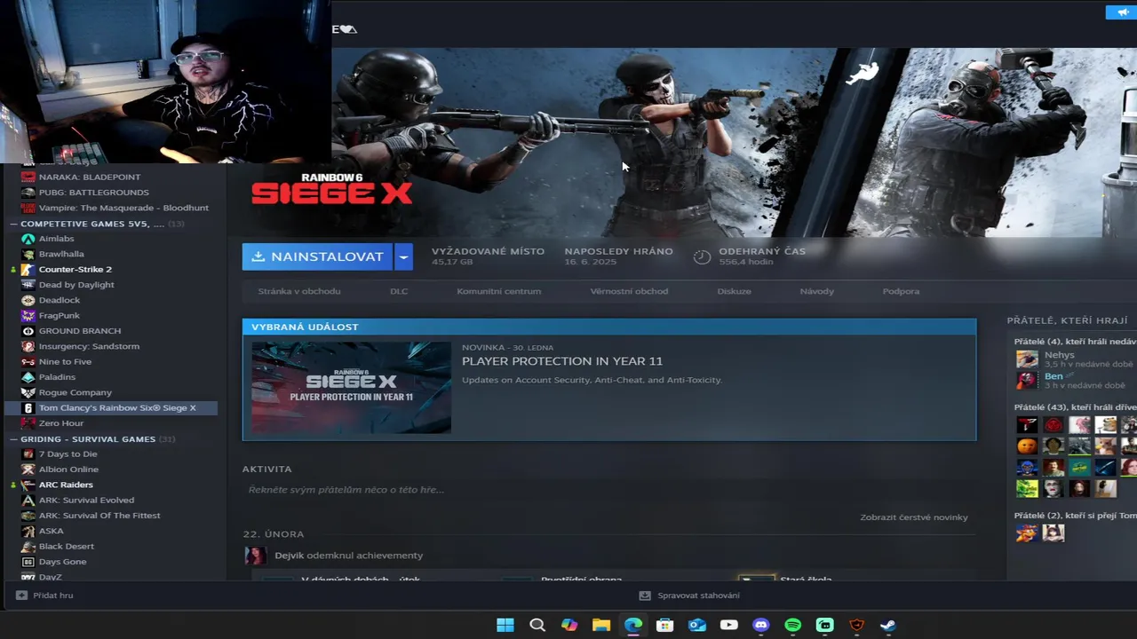Open Spravovat stahování downloads manager
This screenshot has height=639, width=1137.
689,596
